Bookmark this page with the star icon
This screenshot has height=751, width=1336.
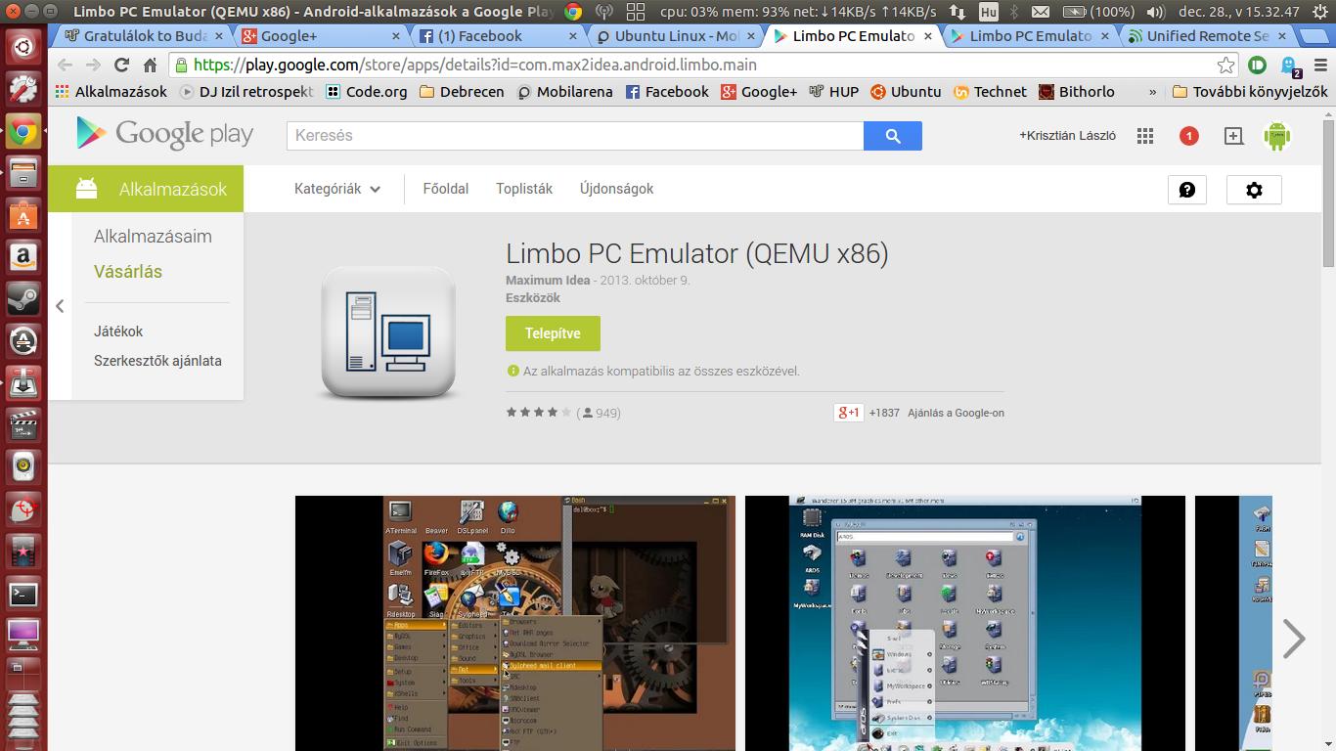1225,65
